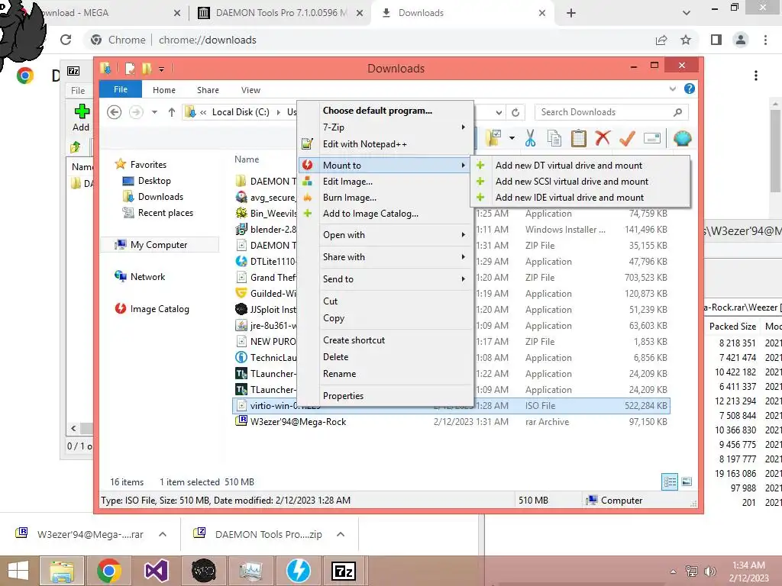Viewport: 782px width, 586px height.
Task: Open chevron next to W3ezer'94 rar download
Action: click(x=163, y=534)
